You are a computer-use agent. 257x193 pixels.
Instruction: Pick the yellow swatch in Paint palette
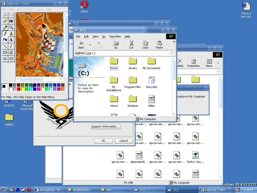pyautogui.click(x=23, y=89)
